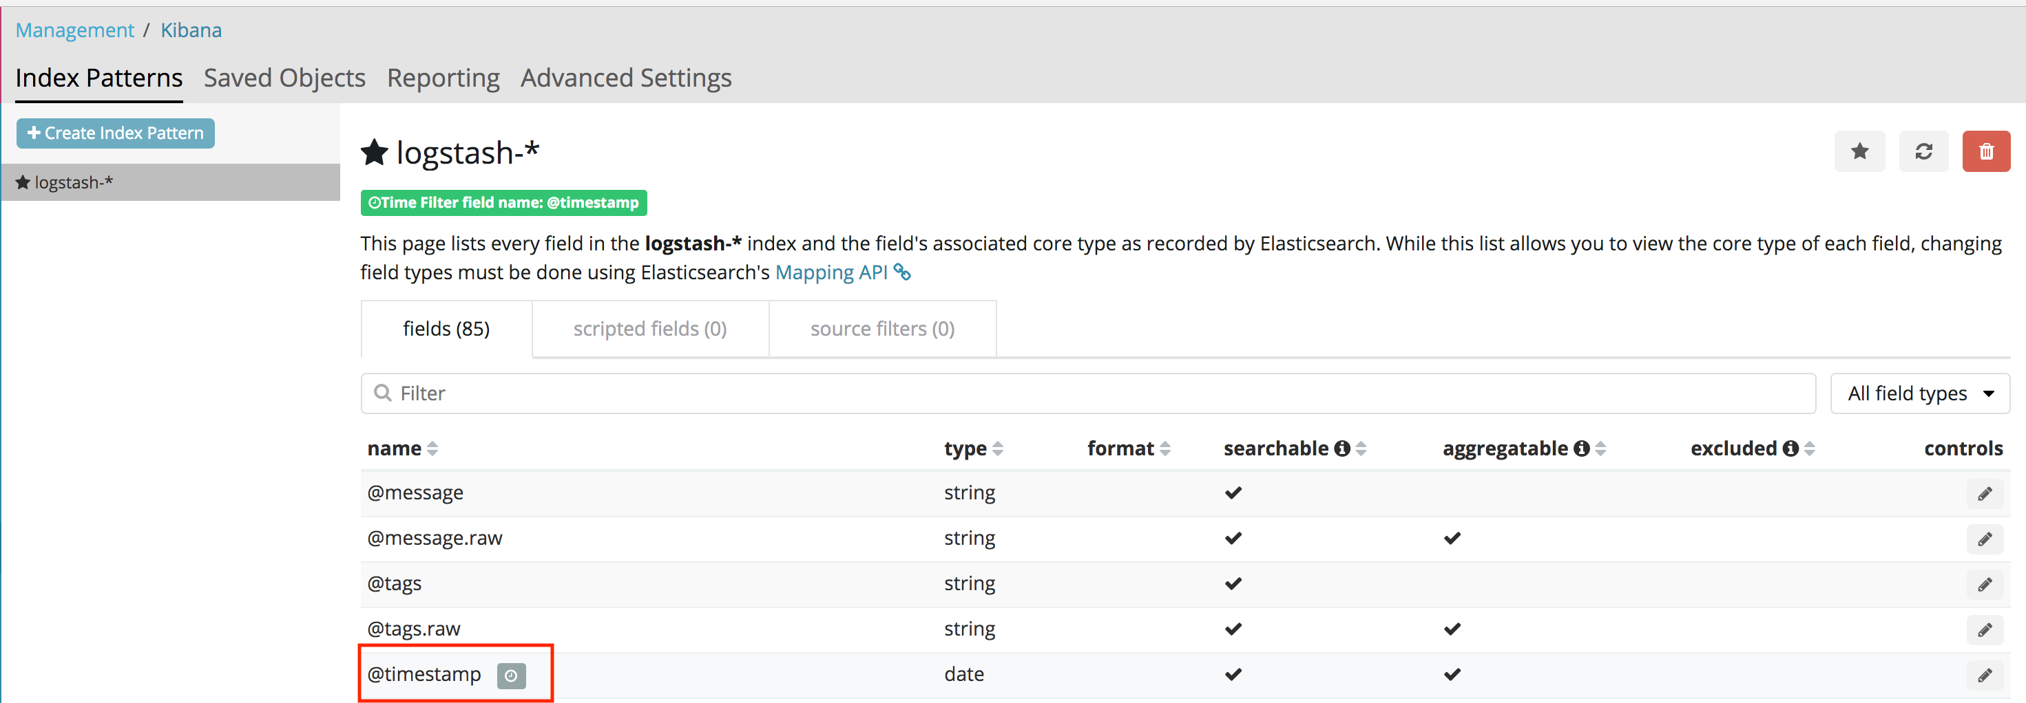Click the aggregatable column info icon

tap(1581, 448)
